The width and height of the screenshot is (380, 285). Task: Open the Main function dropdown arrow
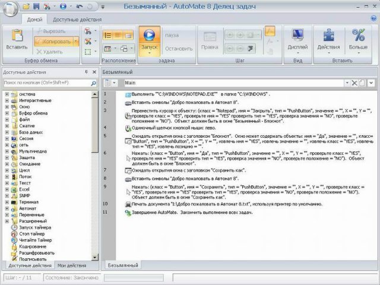click(x=347, y=83)
